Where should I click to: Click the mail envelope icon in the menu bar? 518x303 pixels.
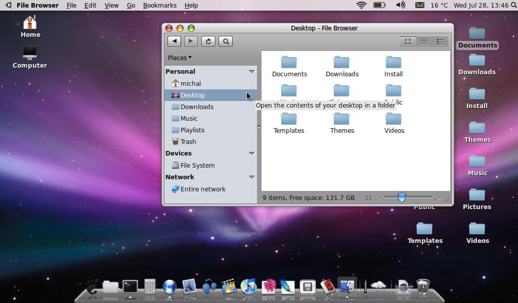[419, 5]
